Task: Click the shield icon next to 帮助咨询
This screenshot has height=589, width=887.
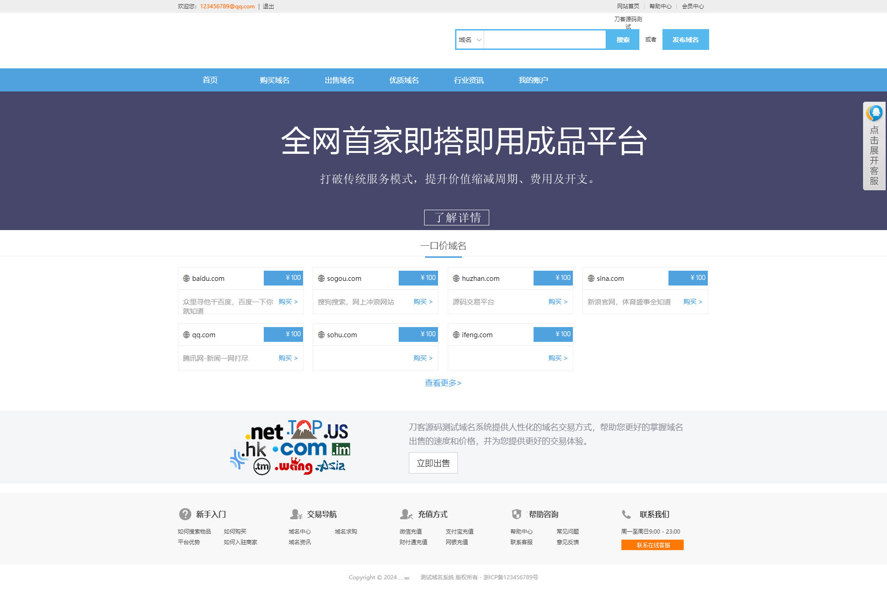Action: point(516,514)
